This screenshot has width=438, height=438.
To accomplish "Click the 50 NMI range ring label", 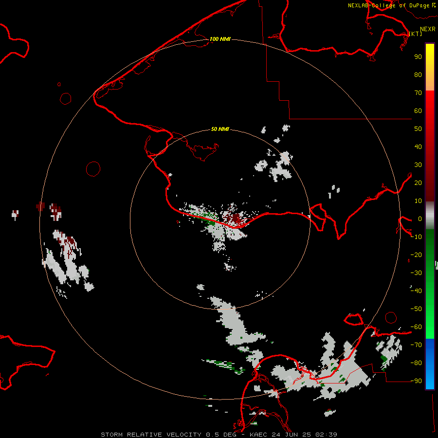I will tap(220, 129).
